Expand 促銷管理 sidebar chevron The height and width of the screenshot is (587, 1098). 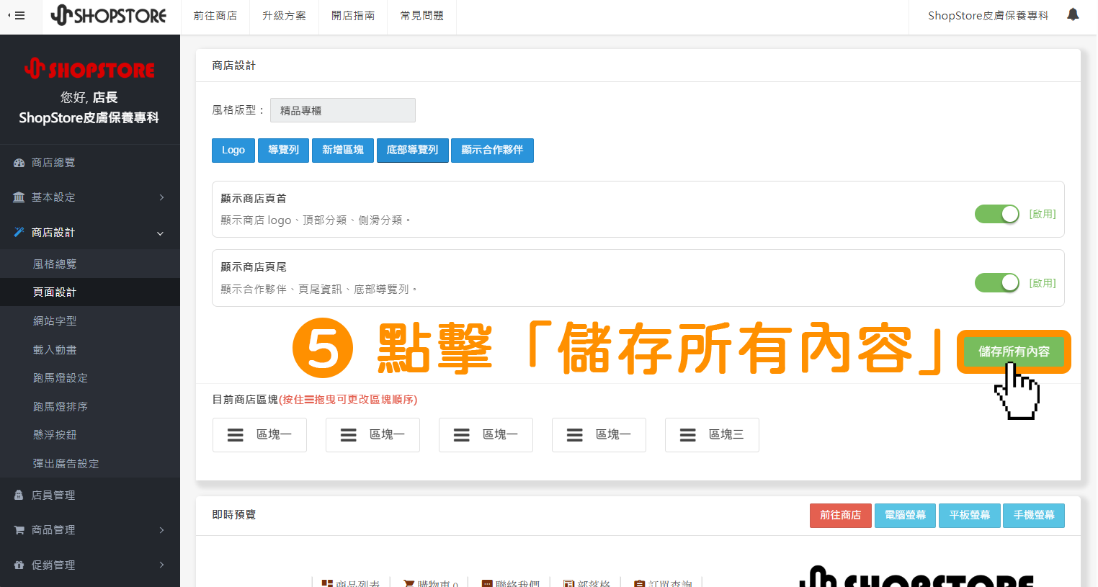coord(161,565)
